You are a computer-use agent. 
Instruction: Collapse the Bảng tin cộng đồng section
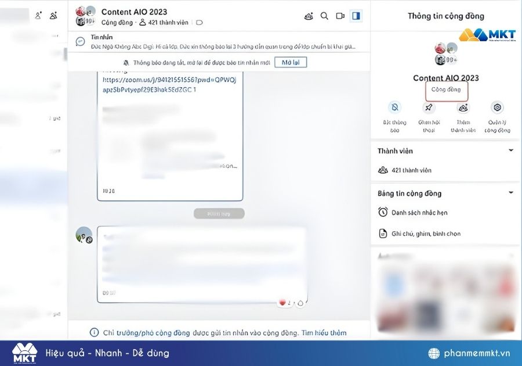(x=511, y=193)
